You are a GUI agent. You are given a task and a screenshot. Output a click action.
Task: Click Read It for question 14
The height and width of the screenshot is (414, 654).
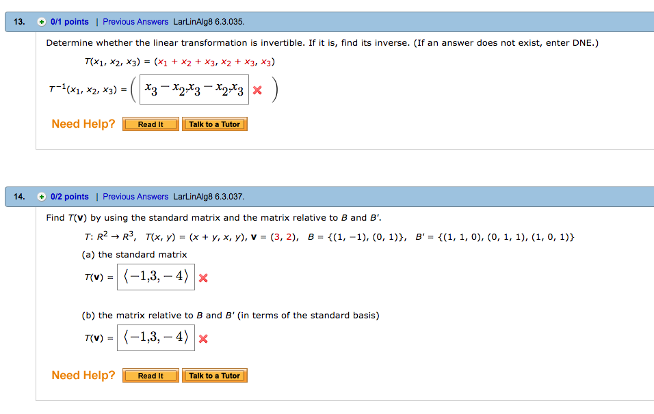pos(150,375)
